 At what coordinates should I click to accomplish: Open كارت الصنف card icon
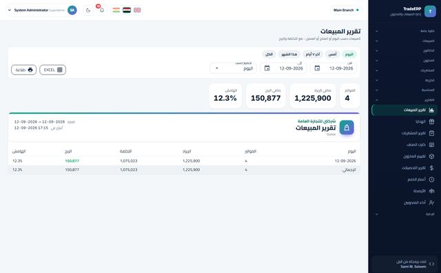[x=431, y=145]
